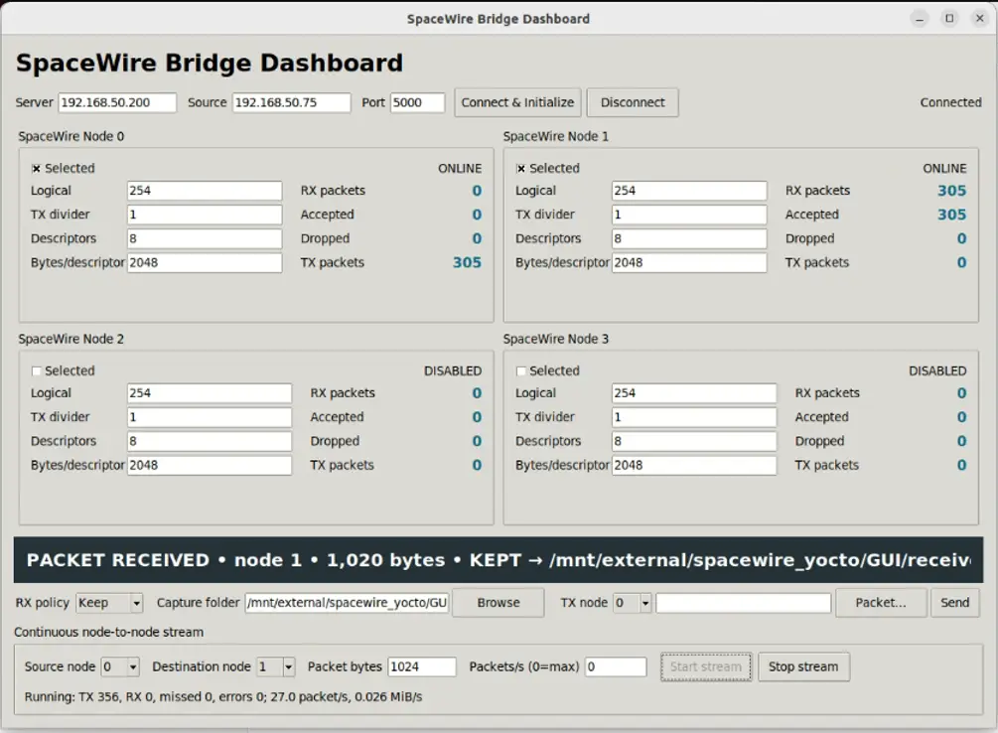Click the Packet bytes field showing 1024
This screenshot has width=998, height=733.
click(422, 666)
